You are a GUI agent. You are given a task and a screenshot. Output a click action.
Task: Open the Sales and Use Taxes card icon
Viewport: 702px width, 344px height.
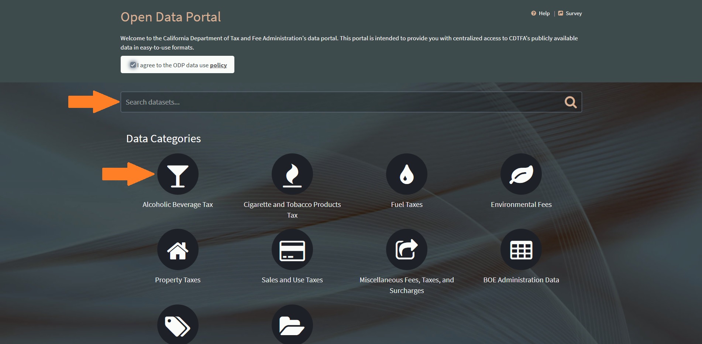pos(292,249)
